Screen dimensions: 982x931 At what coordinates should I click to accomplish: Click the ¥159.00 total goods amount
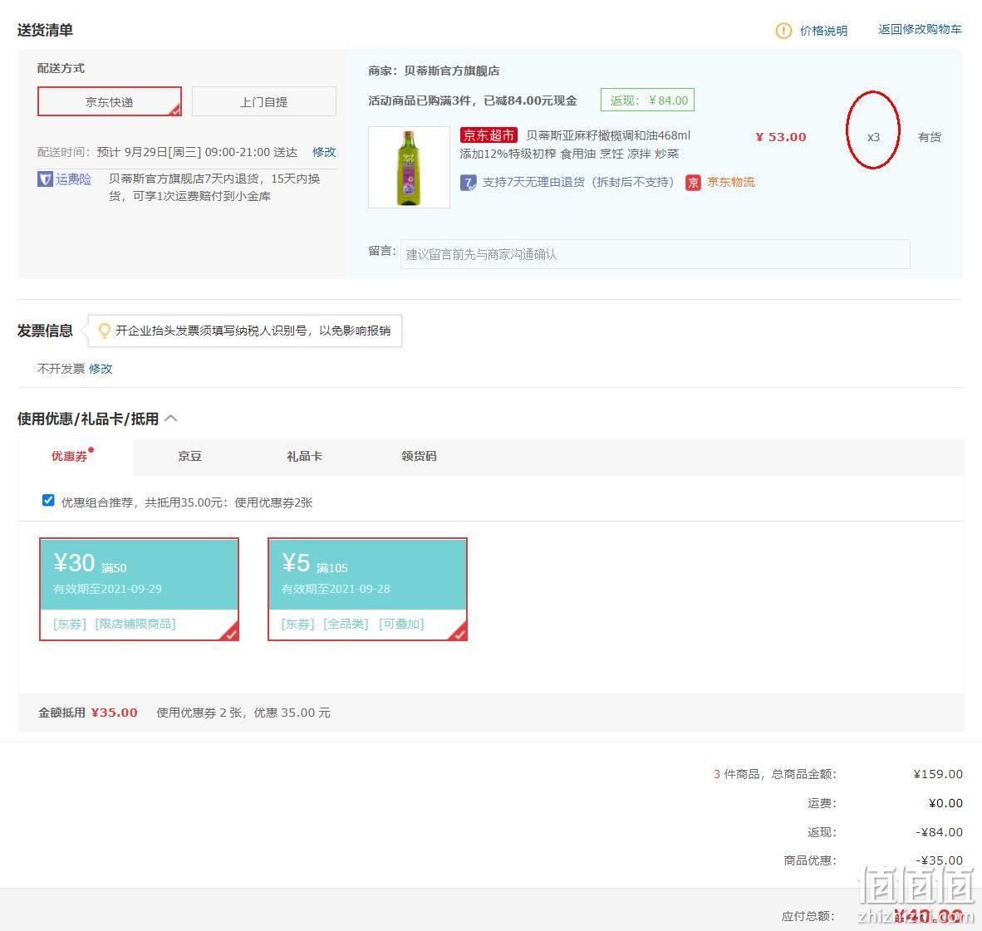pos(938,775)
